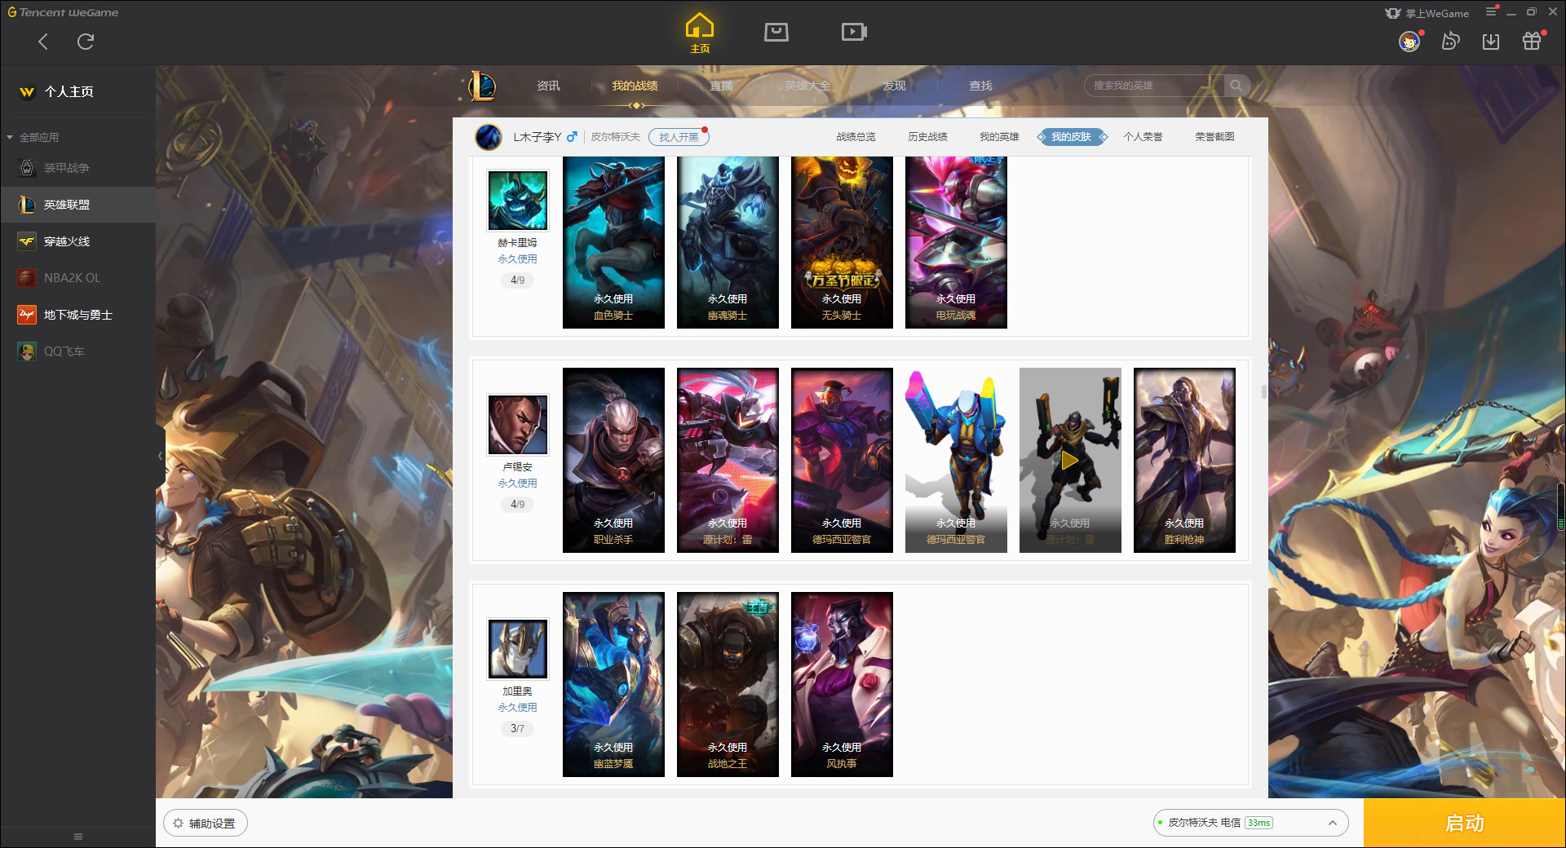Open the 战地之王 skin card
The width and height of the screenshot is (1566, 848).
point(728,684)
